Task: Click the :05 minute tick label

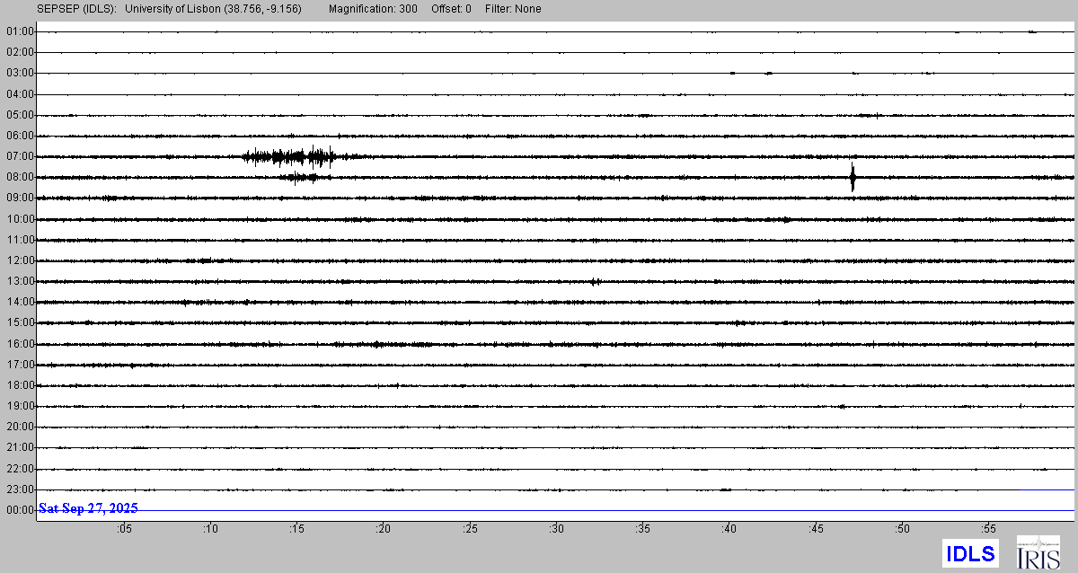Action: (x=123, y=529)
